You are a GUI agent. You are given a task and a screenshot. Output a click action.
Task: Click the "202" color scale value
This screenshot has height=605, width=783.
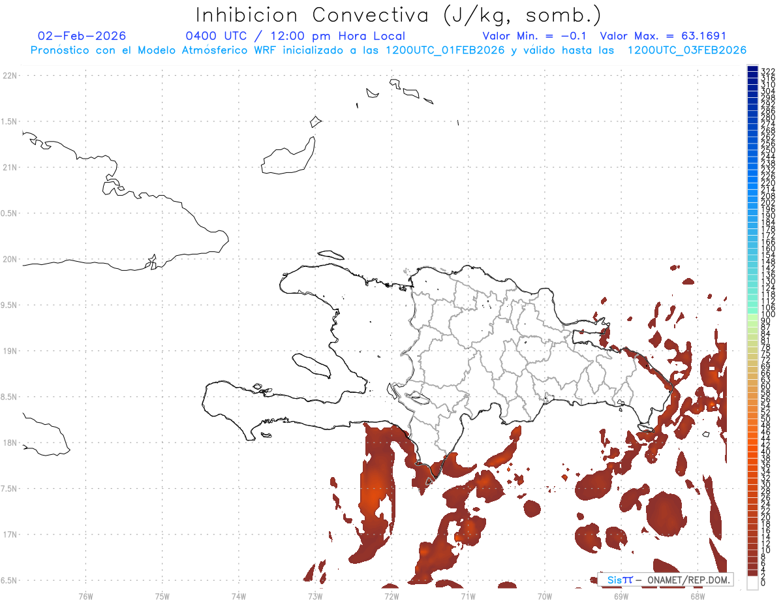(x=767, y=202)
